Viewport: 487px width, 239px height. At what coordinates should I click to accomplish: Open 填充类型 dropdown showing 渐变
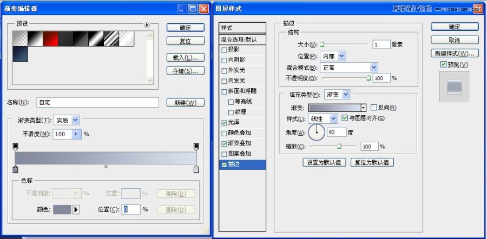(337, 95)
